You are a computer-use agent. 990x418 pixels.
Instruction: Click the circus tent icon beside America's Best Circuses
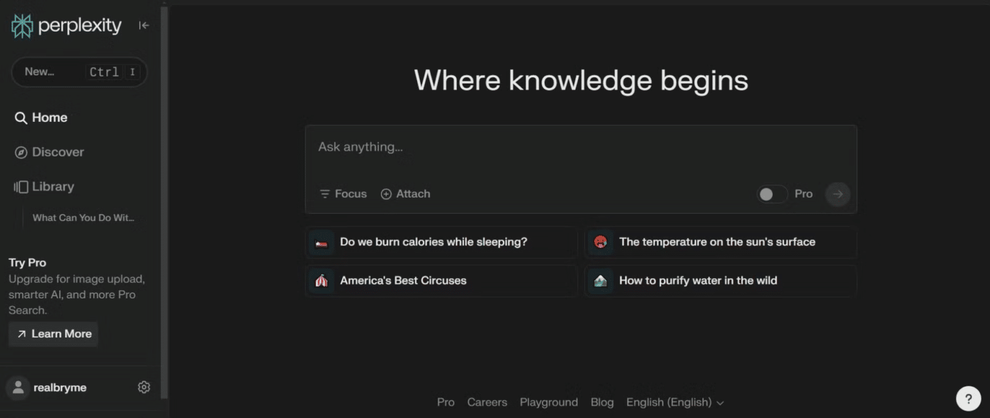tap(322, 281)
